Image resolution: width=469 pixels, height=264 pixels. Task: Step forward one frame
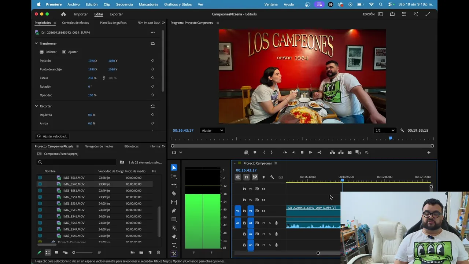pyautogui.click(x=310, y=153)
